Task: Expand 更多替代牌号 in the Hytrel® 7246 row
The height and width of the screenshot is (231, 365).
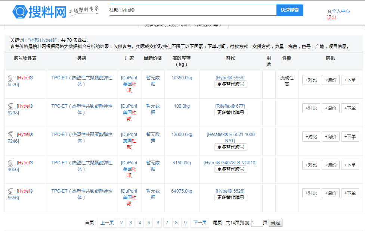Action: (x=231, y=147)
